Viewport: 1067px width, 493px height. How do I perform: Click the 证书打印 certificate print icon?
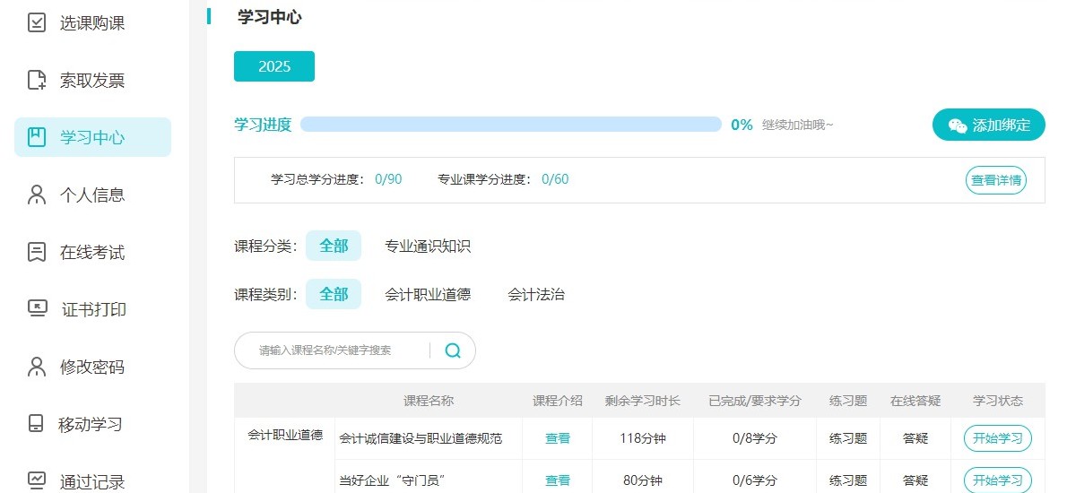click(37, 308)
